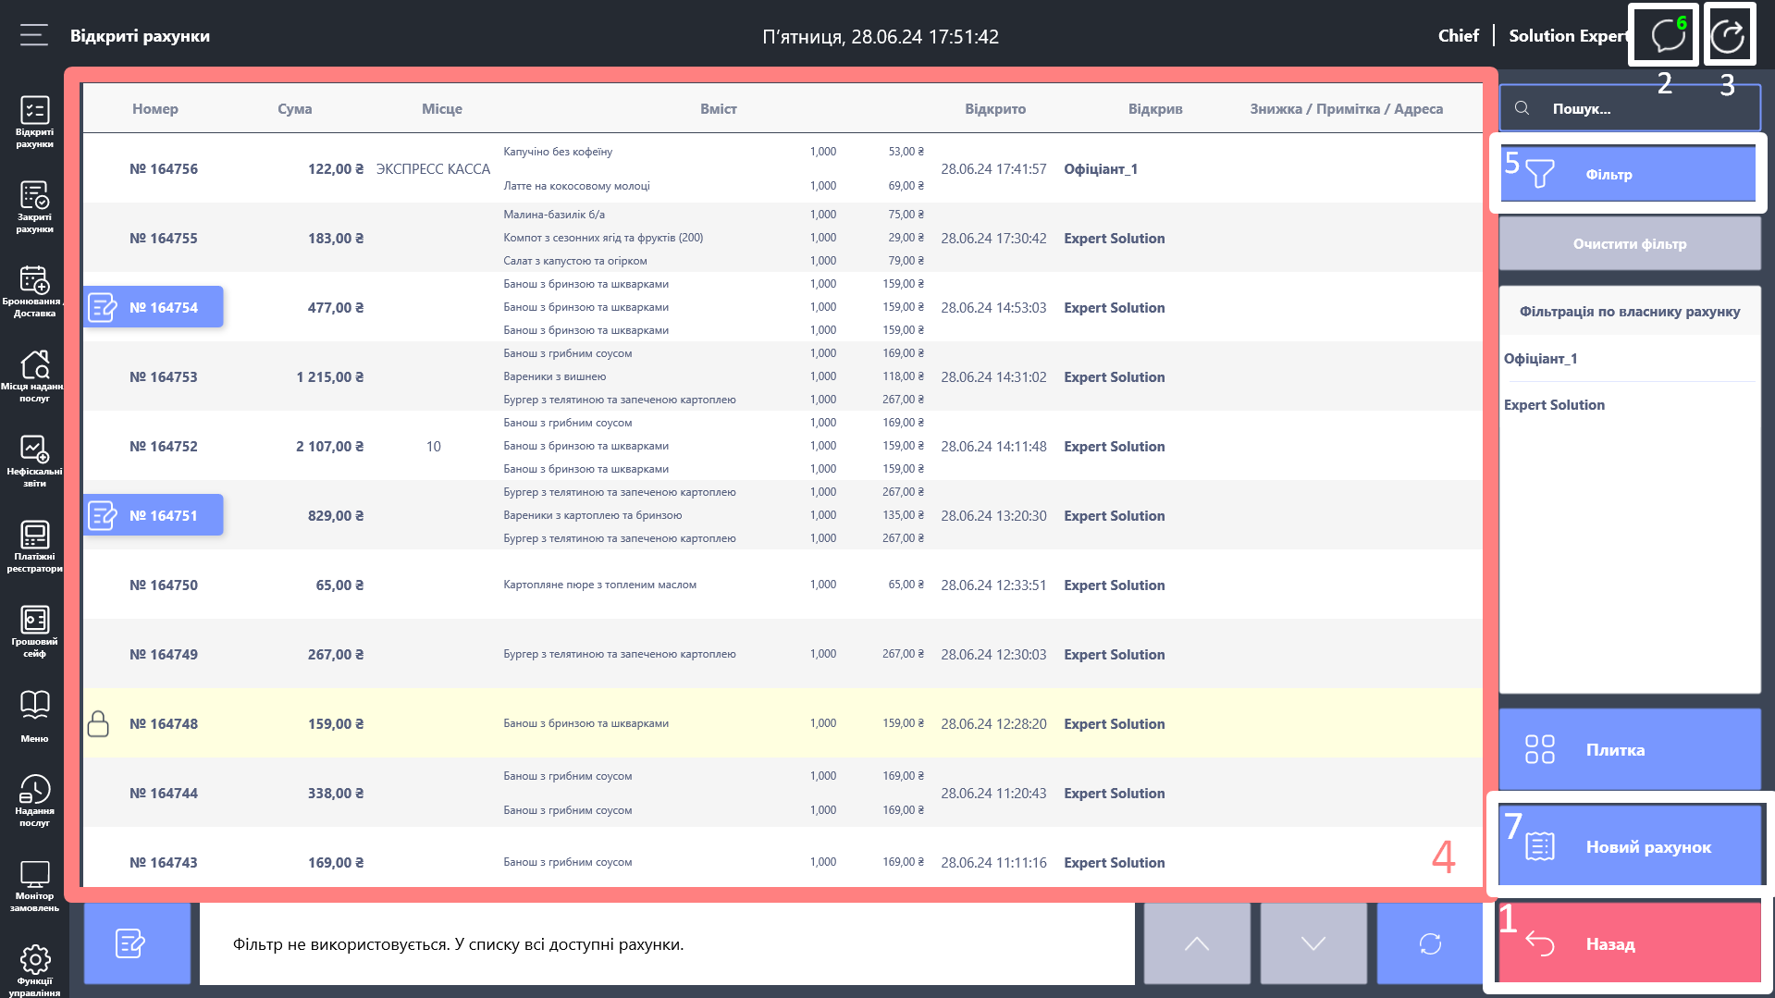
Task: Switch to Плитка tile view
Action: point(1629,749)
